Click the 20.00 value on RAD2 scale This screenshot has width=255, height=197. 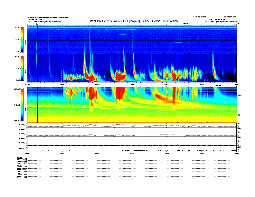(17, 40)
